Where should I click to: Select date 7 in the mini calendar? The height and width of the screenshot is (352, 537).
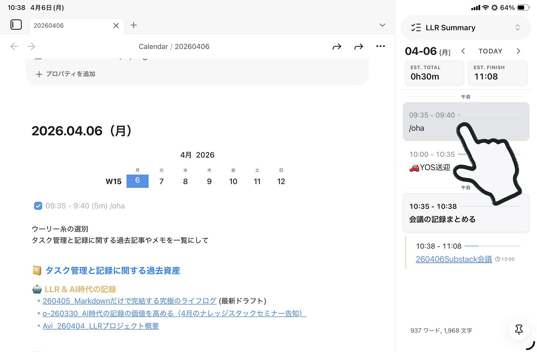(162, 181)
